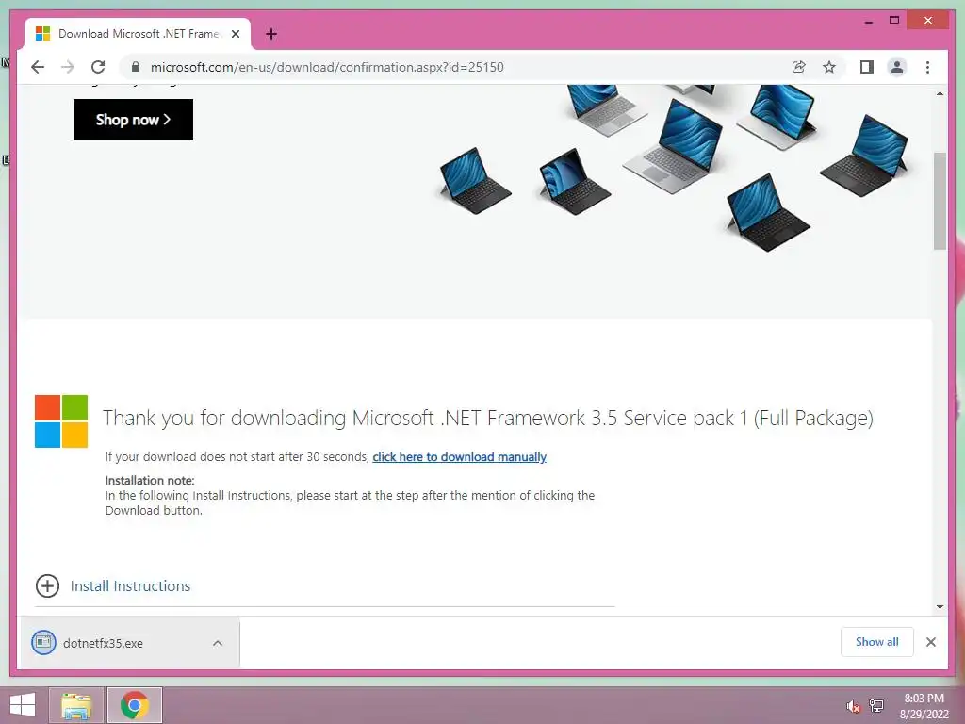Click here to download manually link
Viewport: 965px width, 724px height.
click(459, 457)
